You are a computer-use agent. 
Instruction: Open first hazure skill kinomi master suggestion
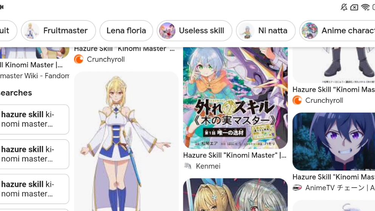pyautogui.click(x=34, y=119)
